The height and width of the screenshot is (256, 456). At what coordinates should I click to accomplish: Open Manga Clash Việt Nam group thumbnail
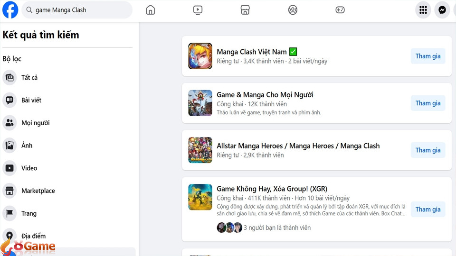coord(200,56)
